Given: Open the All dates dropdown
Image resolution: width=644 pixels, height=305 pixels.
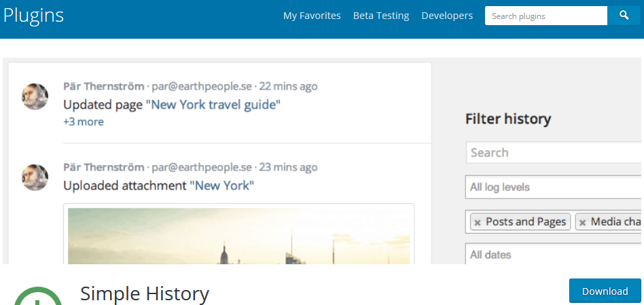Looking at the screenshot, I should (553, 253).
